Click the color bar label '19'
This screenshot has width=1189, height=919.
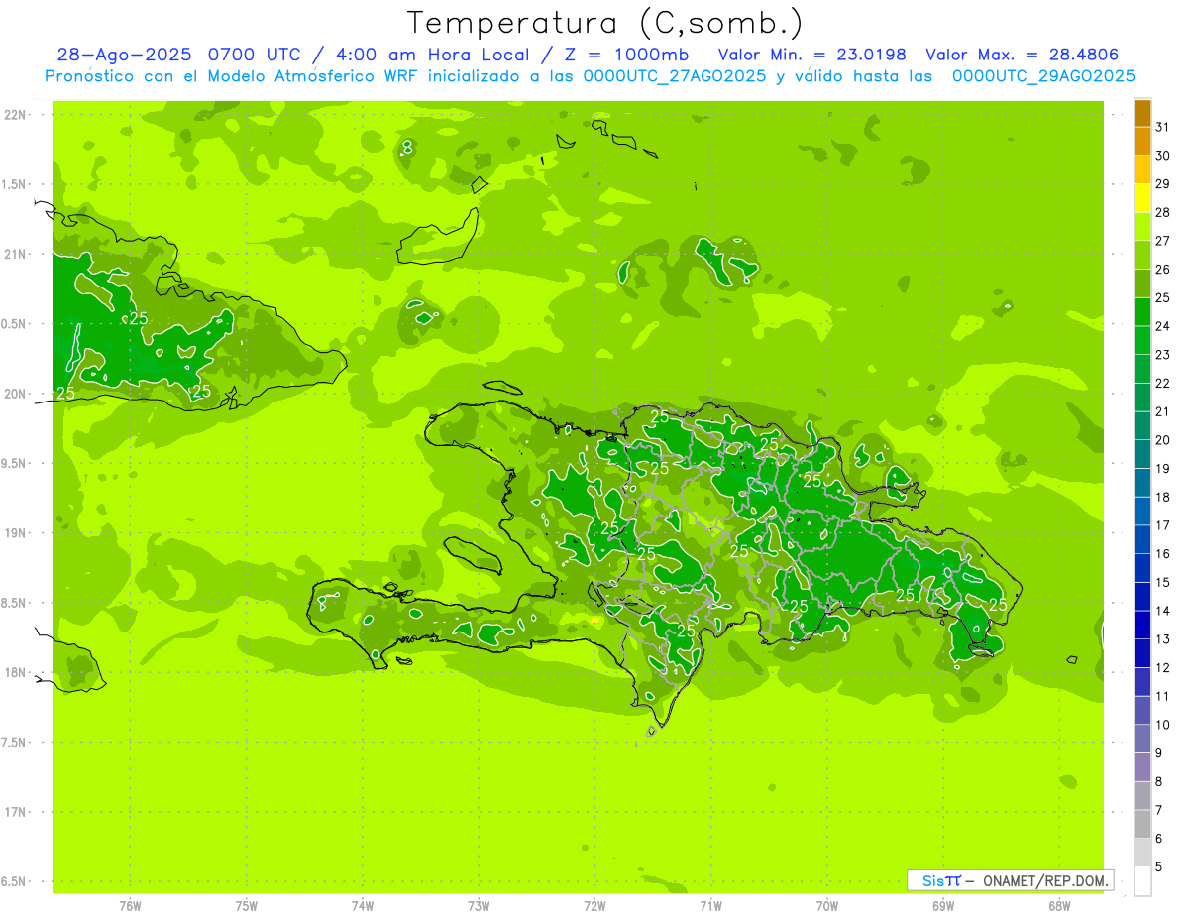1163,469
